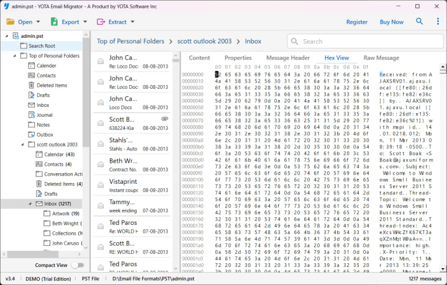Click the highlighted first hex byte 52
Image resolution: width=447 pixels, height=285 pixels.
point(218,75)
